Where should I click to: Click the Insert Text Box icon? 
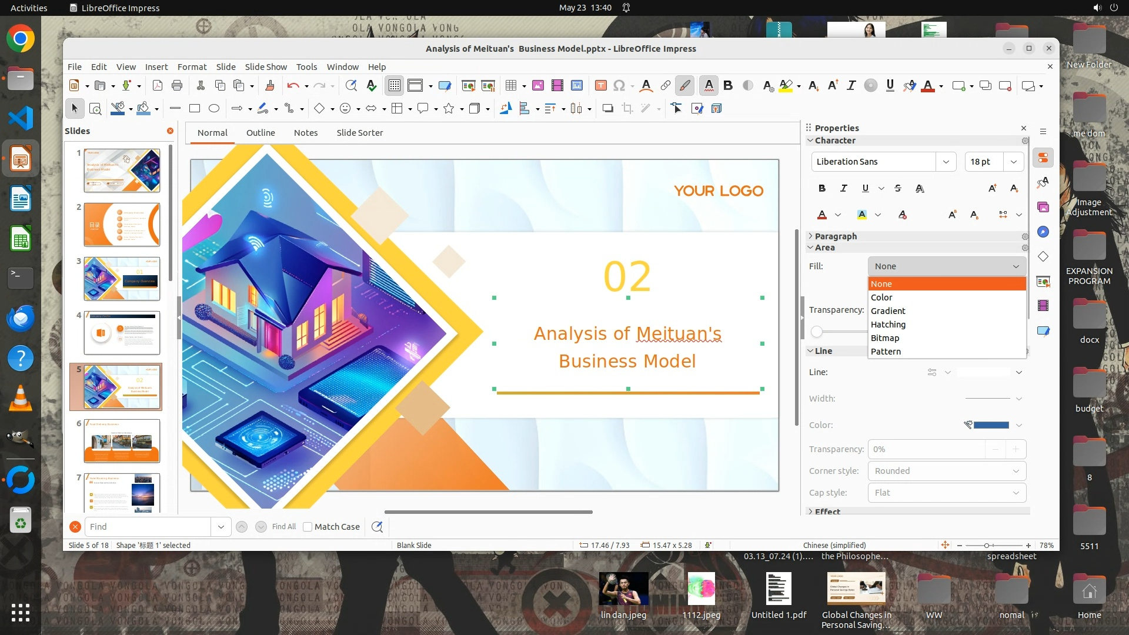600,86
